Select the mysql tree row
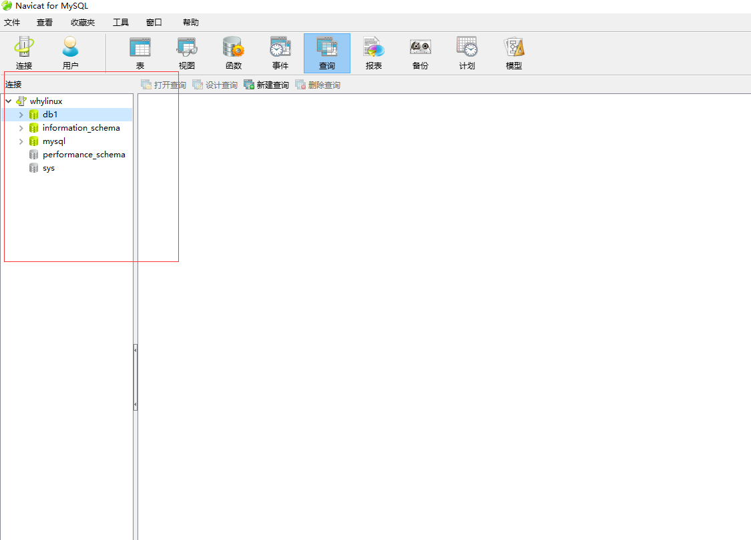The height and width of the screenshot is (540, 751). pos(67,141)
